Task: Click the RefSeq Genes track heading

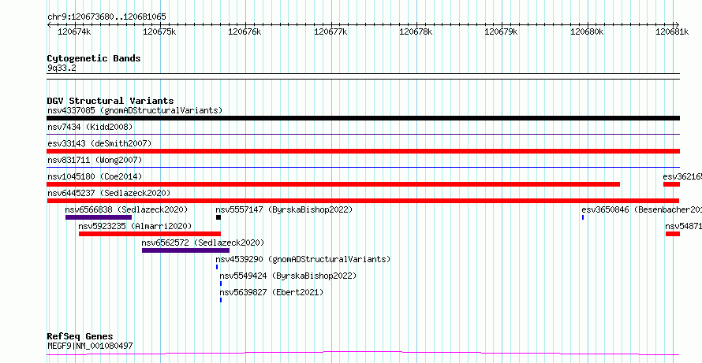Action: [80, 337]
